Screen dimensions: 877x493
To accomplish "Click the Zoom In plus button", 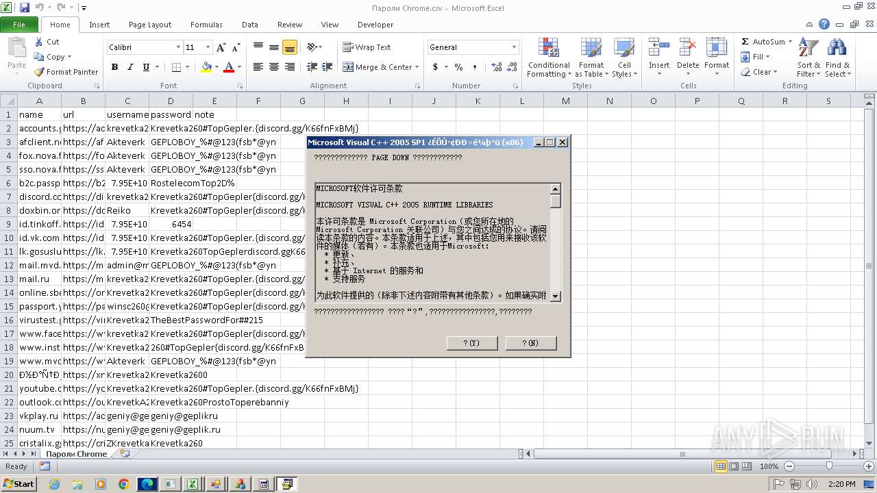I will pyautogui.click(x=868, y=466).
